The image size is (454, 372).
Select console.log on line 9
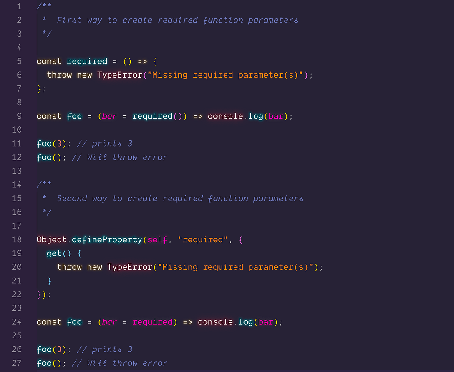point(235,116)
